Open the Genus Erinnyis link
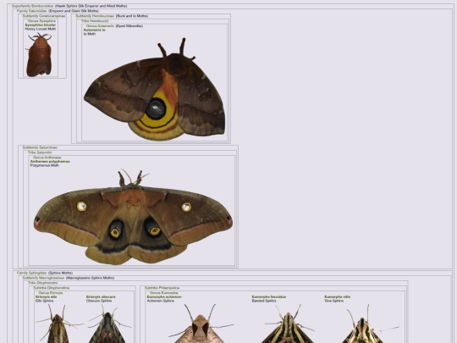 point(51,292)
